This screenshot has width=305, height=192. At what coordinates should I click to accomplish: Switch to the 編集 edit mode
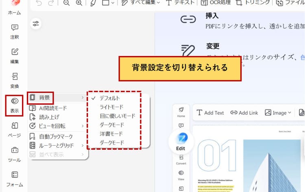15,56
